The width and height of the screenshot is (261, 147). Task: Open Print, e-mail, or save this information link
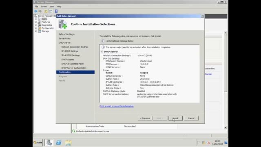click(x=117, y=106)
